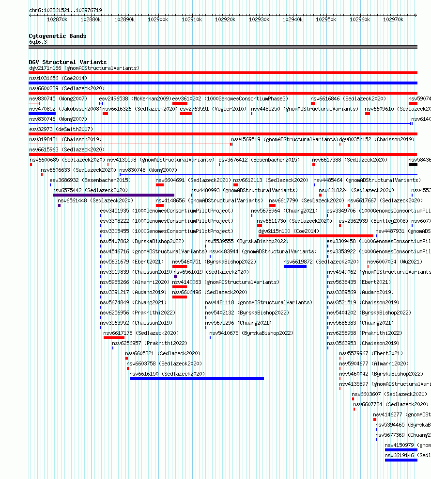Select the blue nsv4150979 bar
This screenshot has height=479, width=431.
pos(401,450)
